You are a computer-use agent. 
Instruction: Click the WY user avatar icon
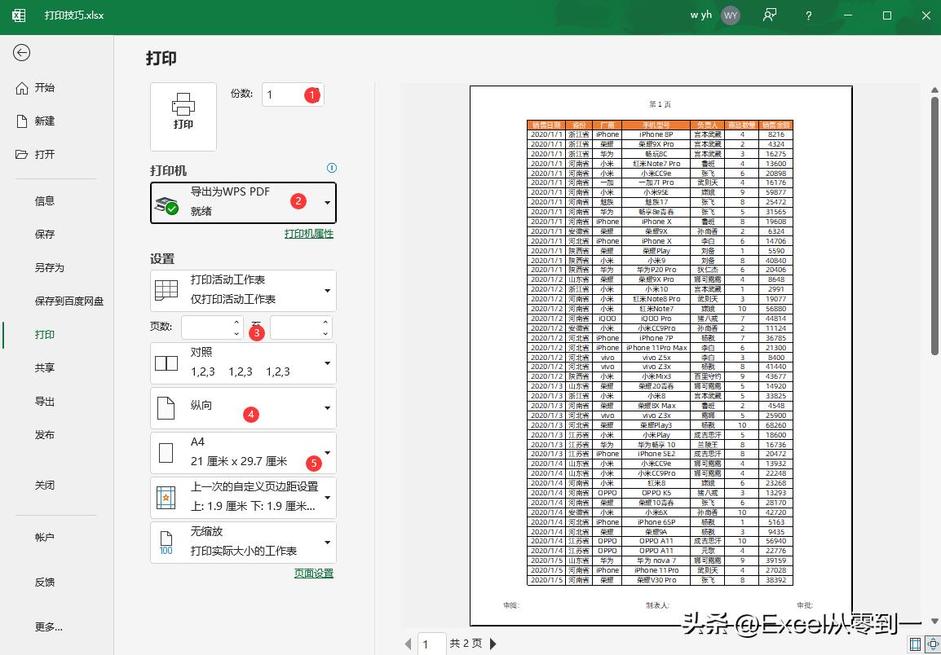[x=731, y=15]
